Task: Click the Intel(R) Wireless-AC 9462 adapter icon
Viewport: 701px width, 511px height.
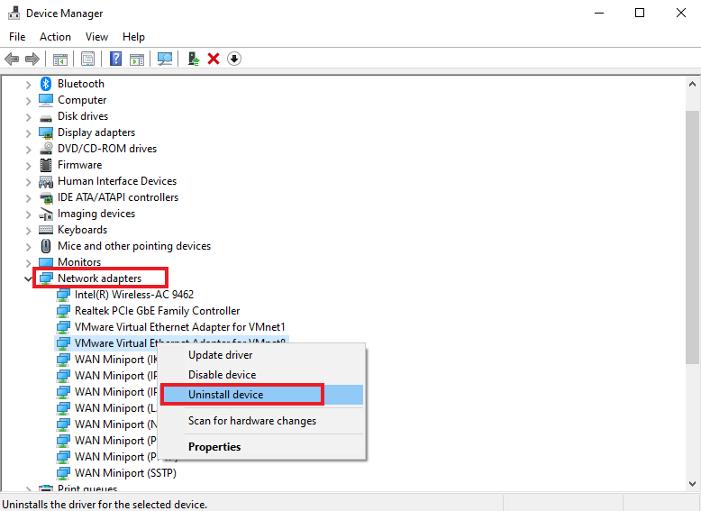Action: [63, 295]
